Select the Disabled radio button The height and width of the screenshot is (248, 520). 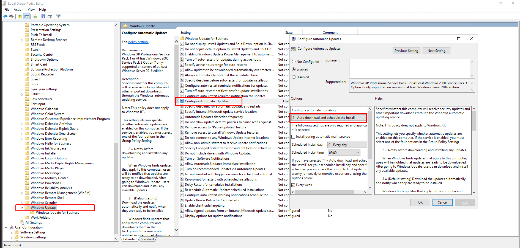tap(294, 77)
